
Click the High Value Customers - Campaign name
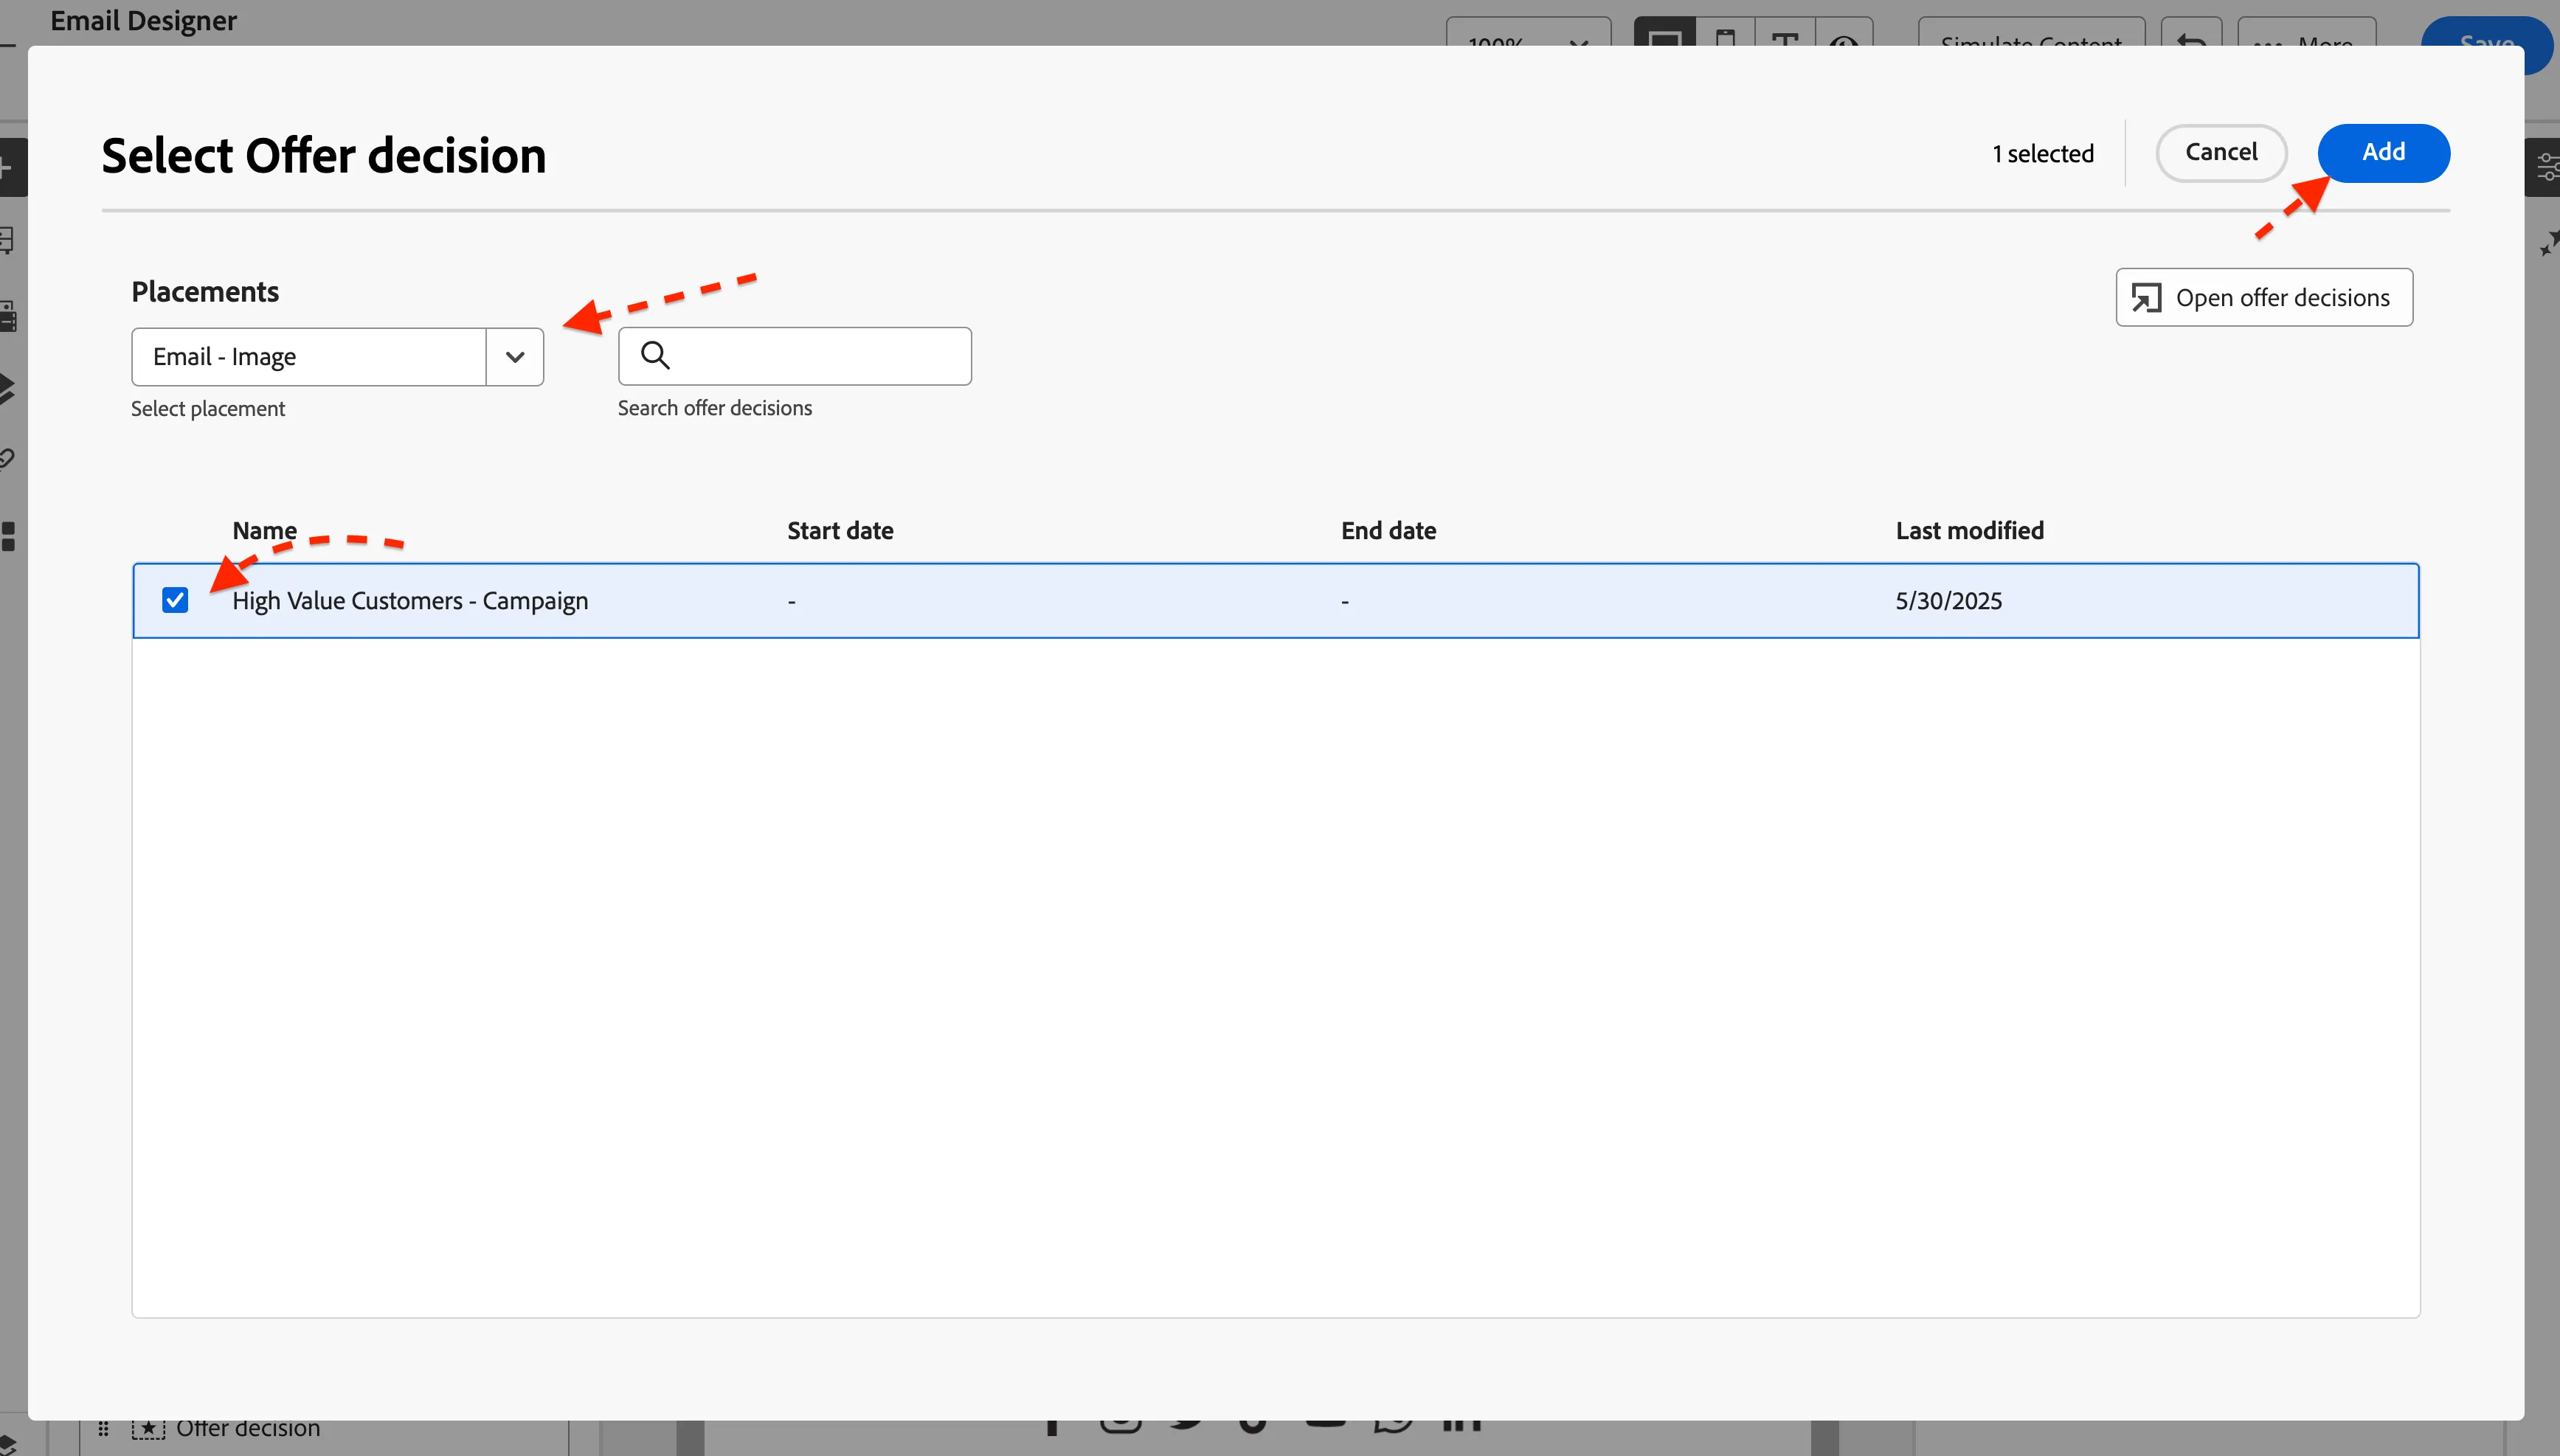[x=410, y=601]
